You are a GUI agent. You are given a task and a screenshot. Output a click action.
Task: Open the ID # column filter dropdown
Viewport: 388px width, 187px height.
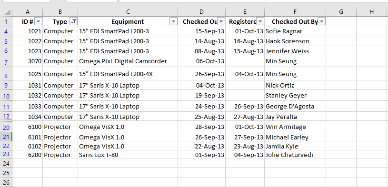[x=39, y=22]
